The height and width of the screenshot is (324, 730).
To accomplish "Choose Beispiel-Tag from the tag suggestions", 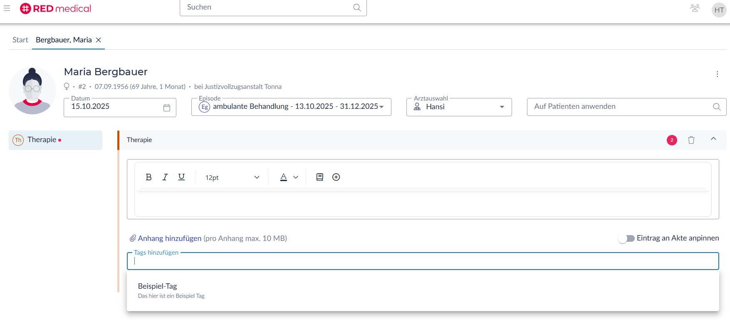I will (158, 286).
